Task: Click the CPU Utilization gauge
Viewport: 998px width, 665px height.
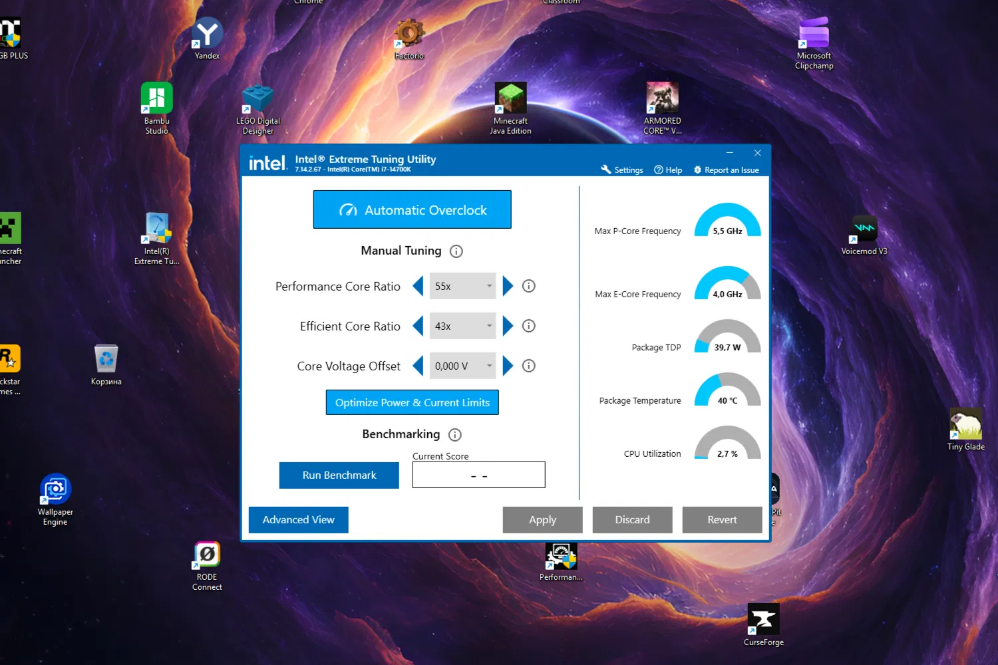Action: (727, 443)
